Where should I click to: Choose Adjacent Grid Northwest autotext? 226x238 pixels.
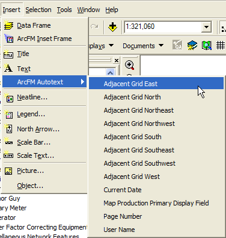[x=139, y=124]
